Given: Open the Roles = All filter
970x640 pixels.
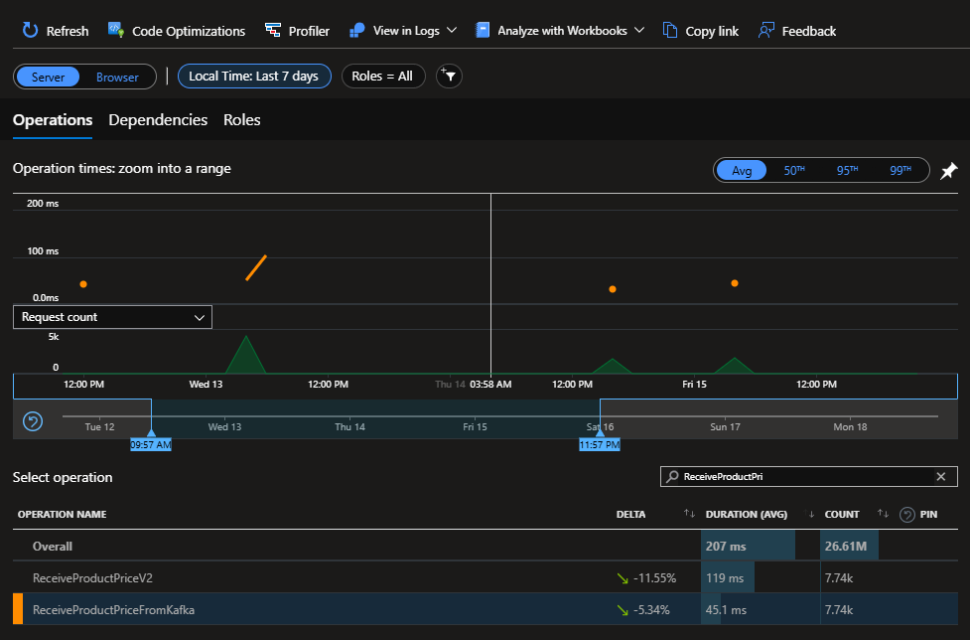Looking at the screenshot, I should (383, 77).
